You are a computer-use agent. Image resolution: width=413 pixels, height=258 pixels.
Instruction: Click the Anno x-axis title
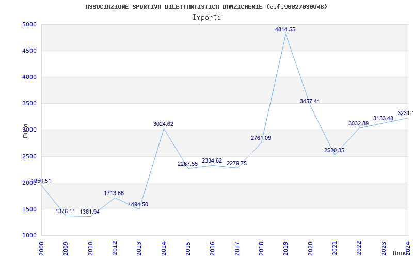[x=400, y=253]
